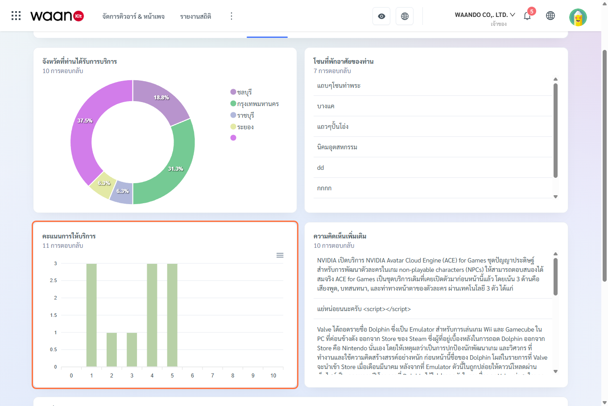Open notifications bell with 5 badge
The width and height of the screenshot is (608, 406).
pos(528,15)
